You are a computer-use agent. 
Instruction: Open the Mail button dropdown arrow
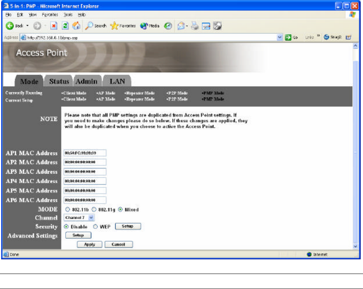tap(187, 26)
